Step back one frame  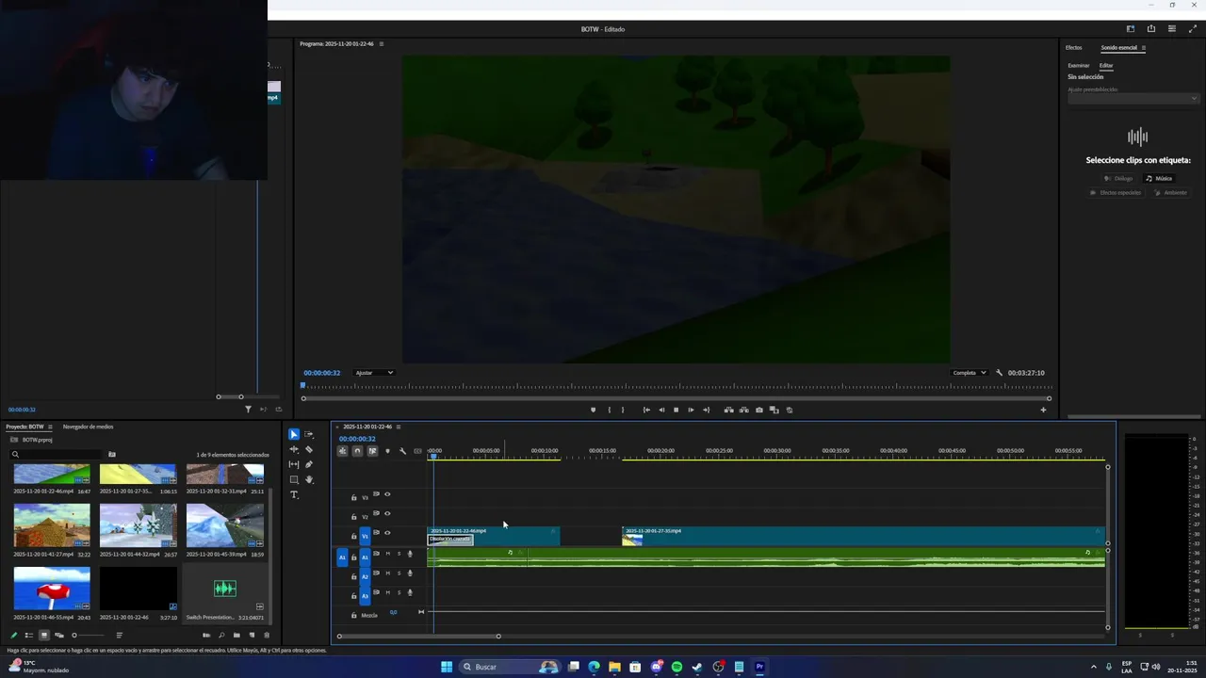point(661,410)
